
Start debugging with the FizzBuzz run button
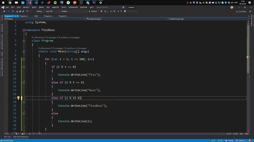pos(93,11)
